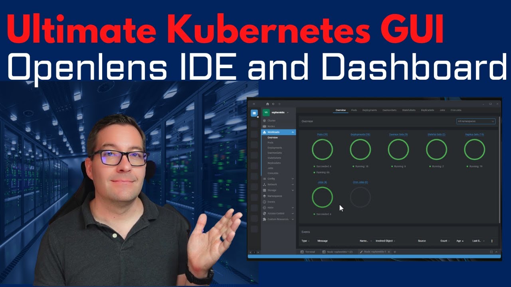The image size is (511, 287).
Task: Select Pods under Workloads in sidebar
Action: (271, 142)
